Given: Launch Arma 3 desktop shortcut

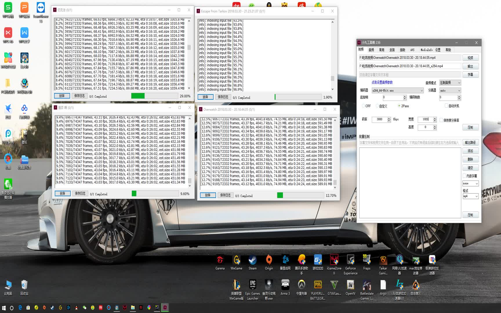Looking at the screenshot, I should coord(285,287).
